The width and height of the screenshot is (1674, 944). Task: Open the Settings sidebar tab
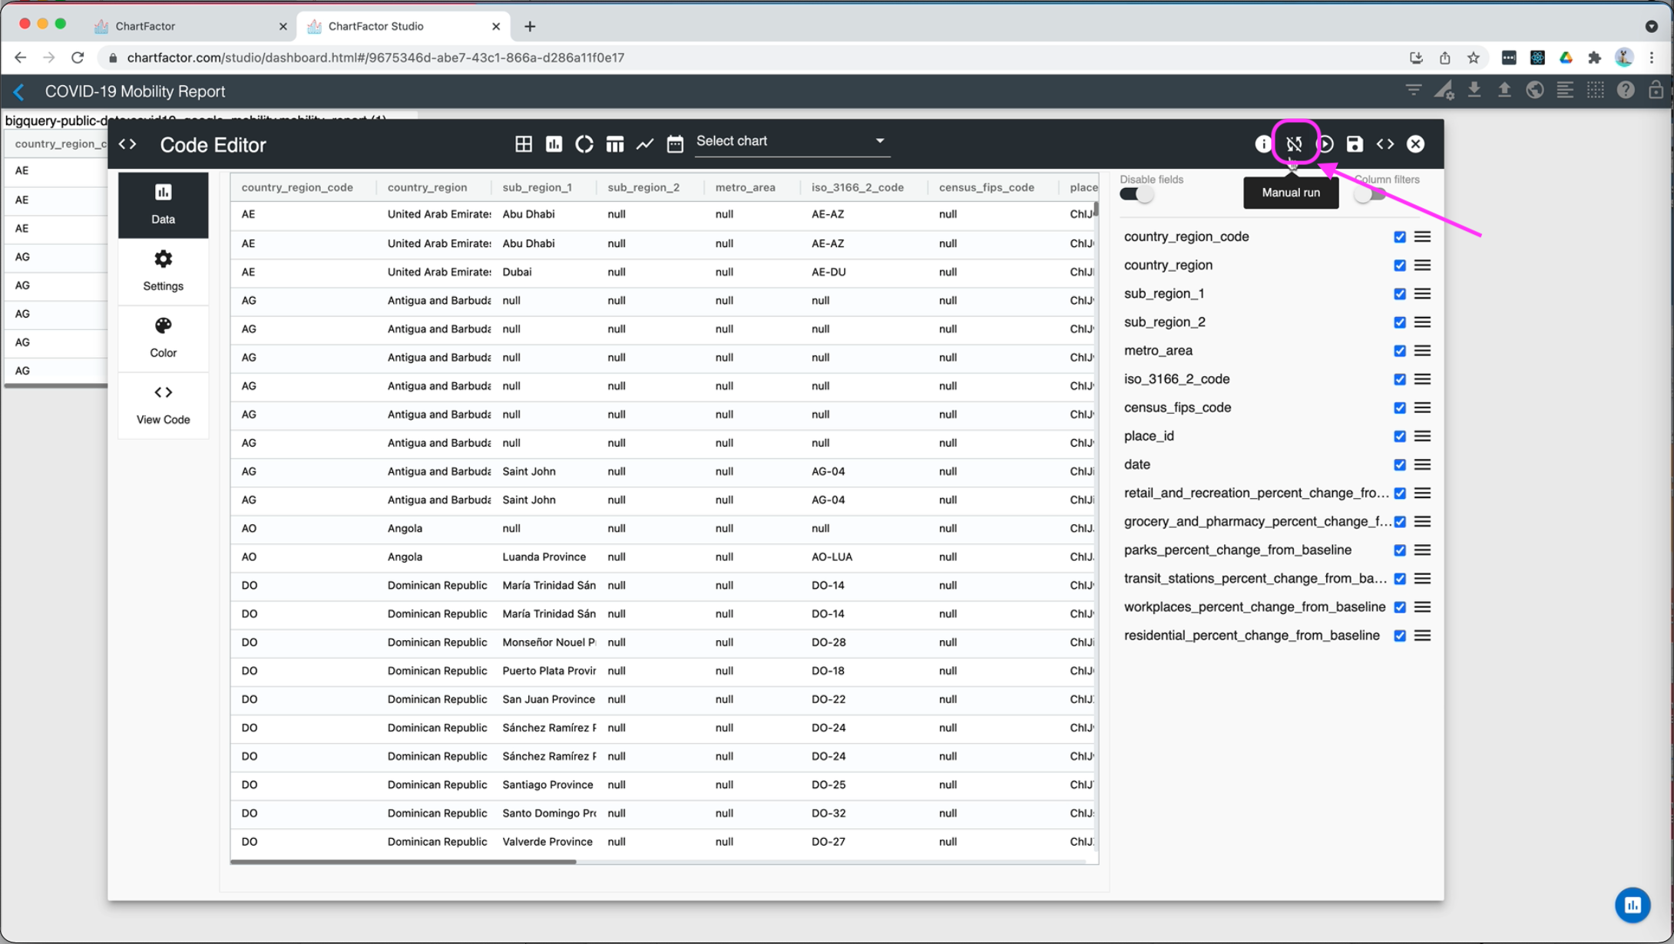(163, 270)
